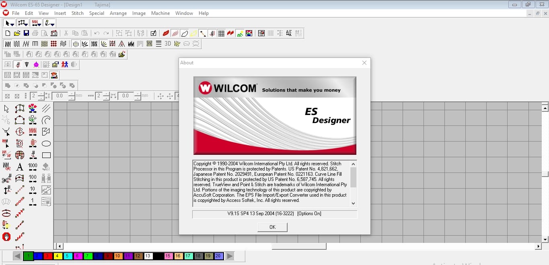Click the second "2" count stepper arrows
Image resolution: width=549 pixels, height=265 pixels.
click(106, 96)
